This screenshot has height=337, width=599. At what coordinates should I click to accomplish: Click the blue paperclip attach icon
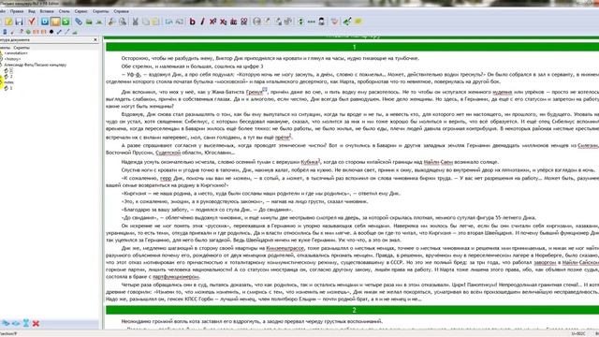click(79, 22)
